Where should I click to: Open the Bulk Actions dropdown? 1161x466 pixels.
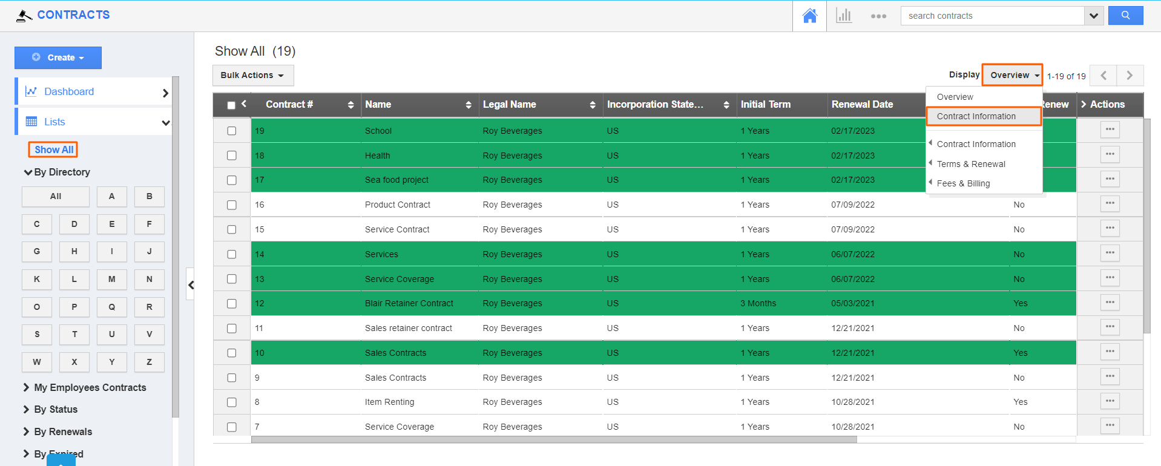[x=253, y=75]
